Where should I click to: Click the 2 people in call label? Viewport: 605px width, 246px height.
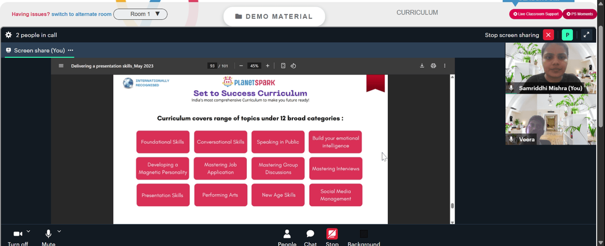click(36, 35)
